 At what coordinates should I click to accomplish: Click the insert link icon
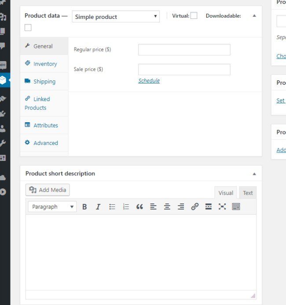(x=194, y=207)
